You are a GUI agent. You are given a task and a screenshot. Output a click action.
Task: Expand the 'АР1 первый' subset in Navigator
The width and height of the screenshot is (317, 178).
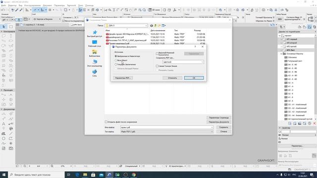pos(281,40)
